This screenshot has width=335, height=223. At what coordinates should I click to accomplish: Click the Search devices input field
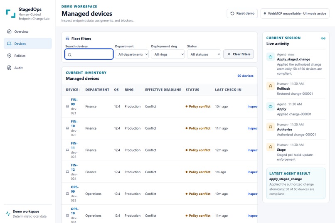89,54
